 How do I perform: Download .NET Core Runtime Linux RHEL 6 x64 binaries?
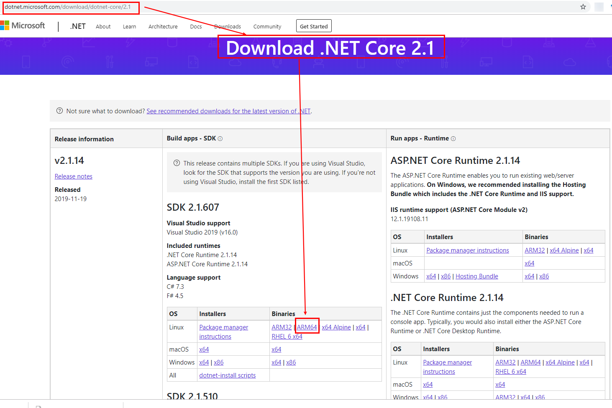point(511,372)
